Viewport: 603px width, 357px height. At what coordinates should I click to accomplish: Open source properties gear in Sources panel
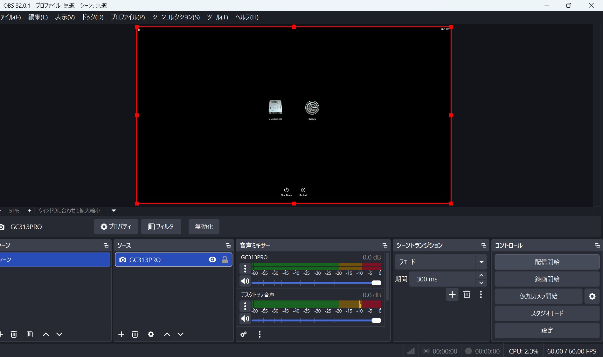151,334
